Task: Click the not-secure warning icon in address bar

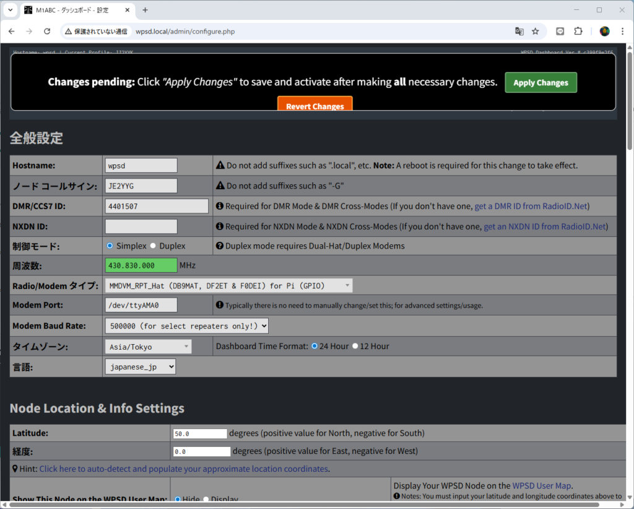Action: pos(68,31)
